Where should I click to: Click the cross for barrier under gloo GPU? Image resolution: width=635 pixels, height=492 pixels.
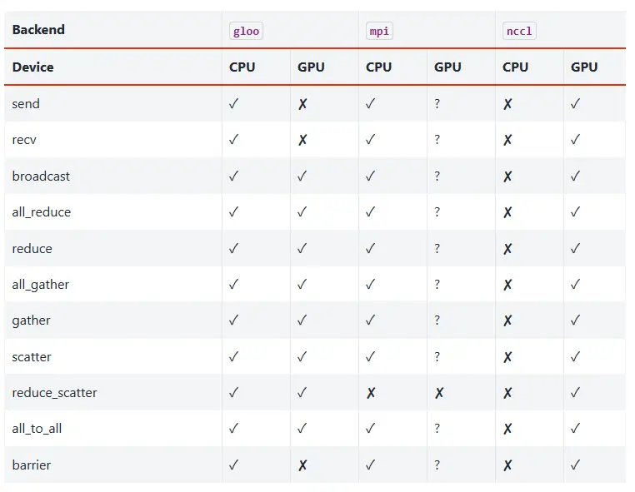coord(302,465)
